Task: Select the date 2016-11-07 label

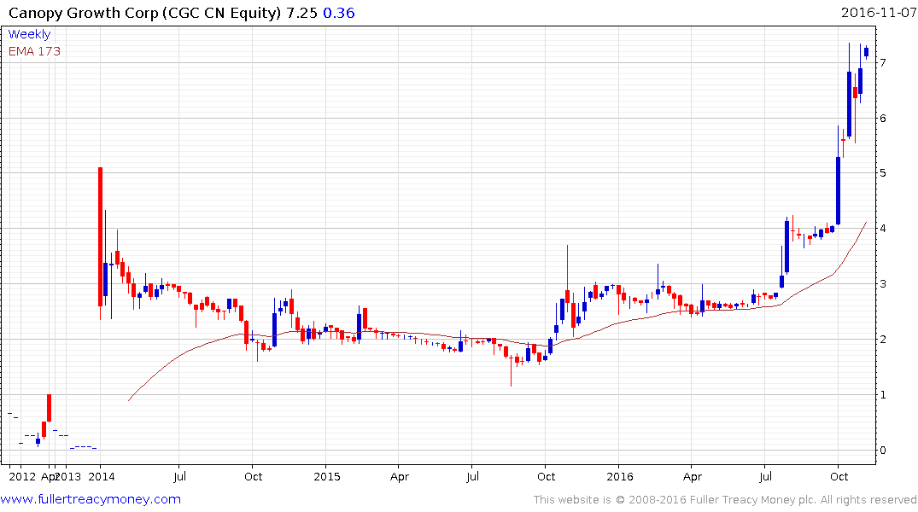Action: tap(878, 13)
